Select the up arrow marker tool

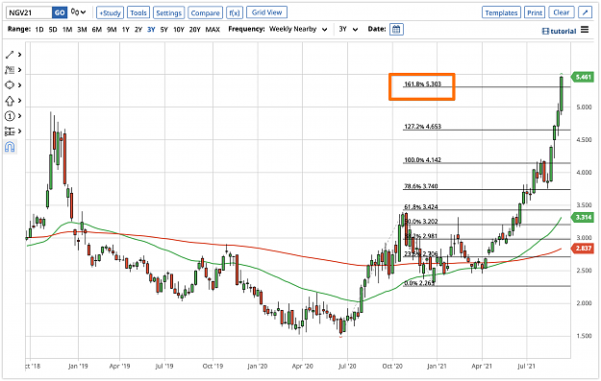click(x=10, y=101)
